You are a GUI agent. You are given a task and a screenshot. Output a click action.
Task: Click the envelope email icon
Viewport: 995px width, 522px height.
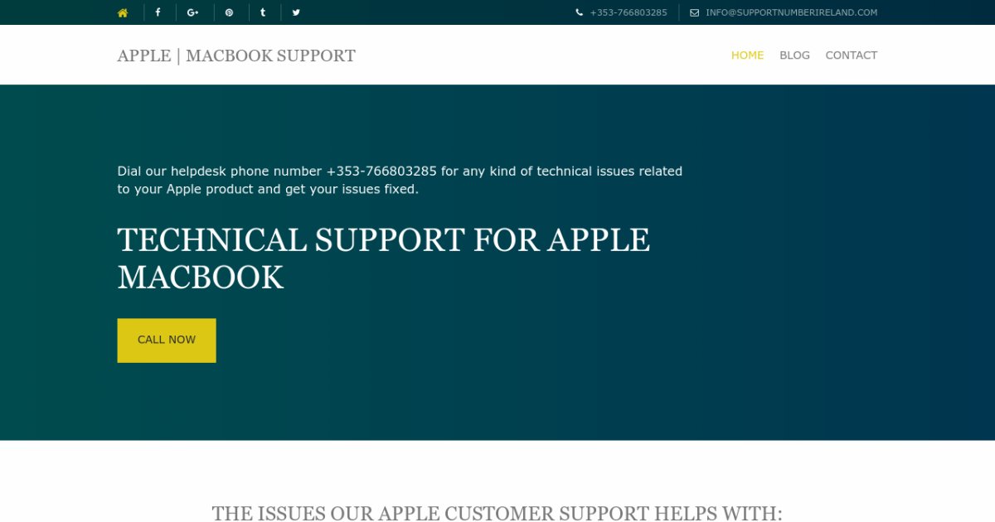pos(695,12)
